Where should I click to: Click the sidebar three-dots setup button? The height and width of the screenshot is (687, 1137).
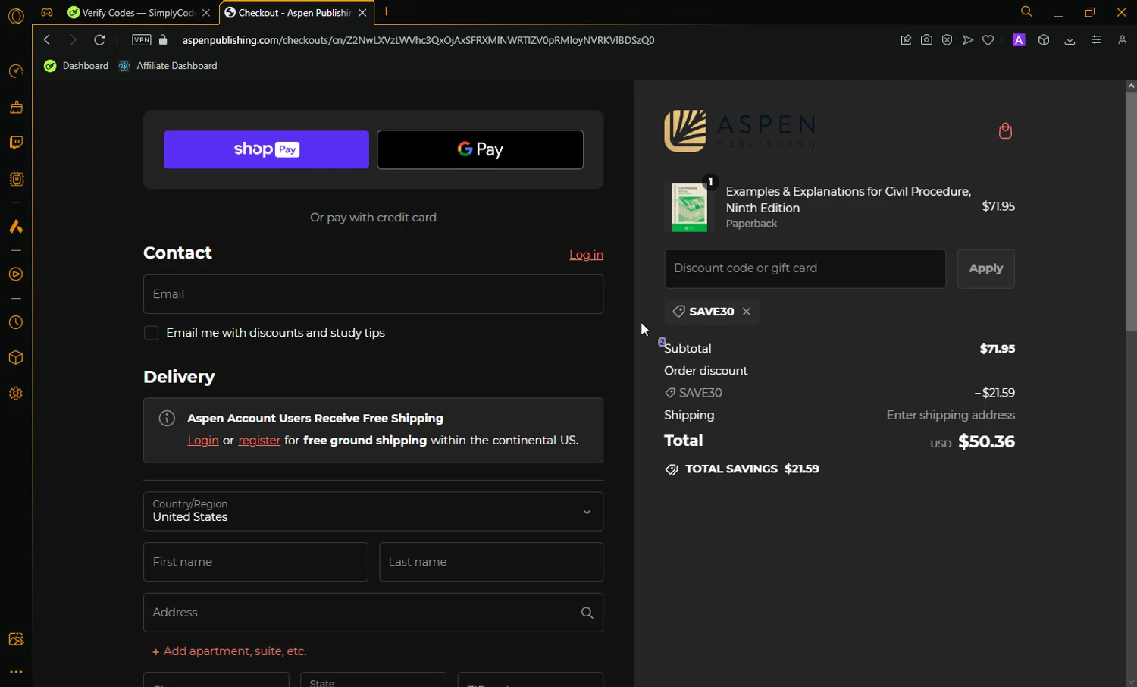(16, 672)
